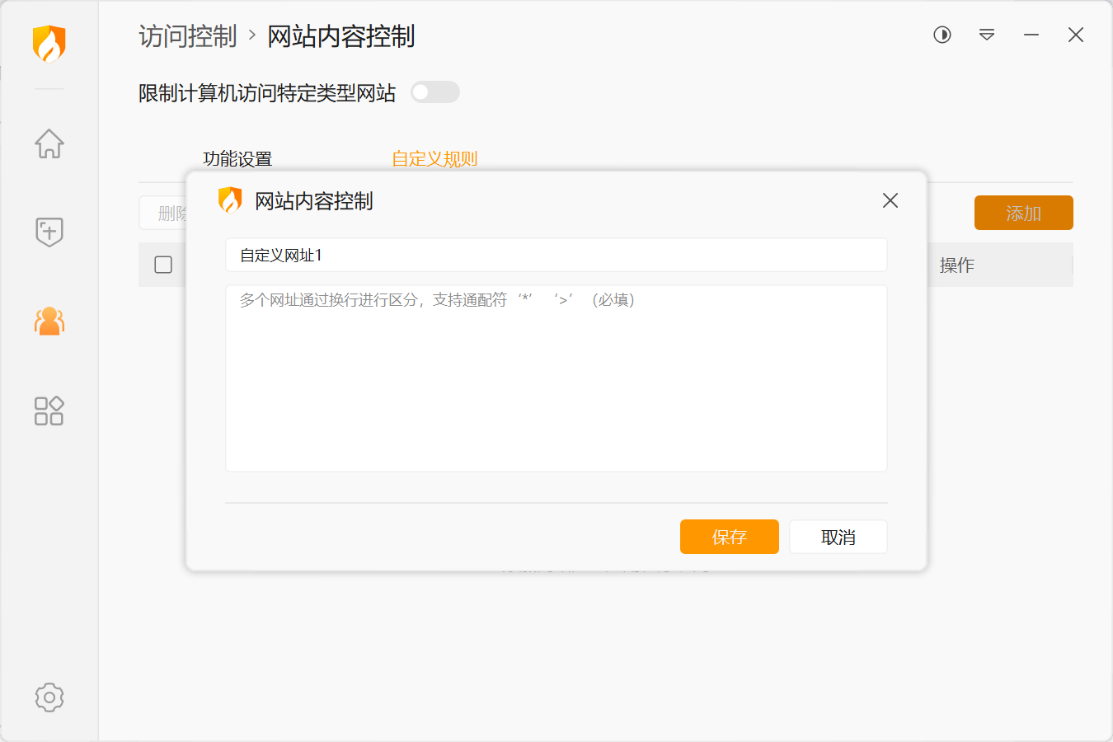The width and height of the screenshot is (1113, 742).
Task: Click the multi-line URL list text area
Action: click(556, 379)
